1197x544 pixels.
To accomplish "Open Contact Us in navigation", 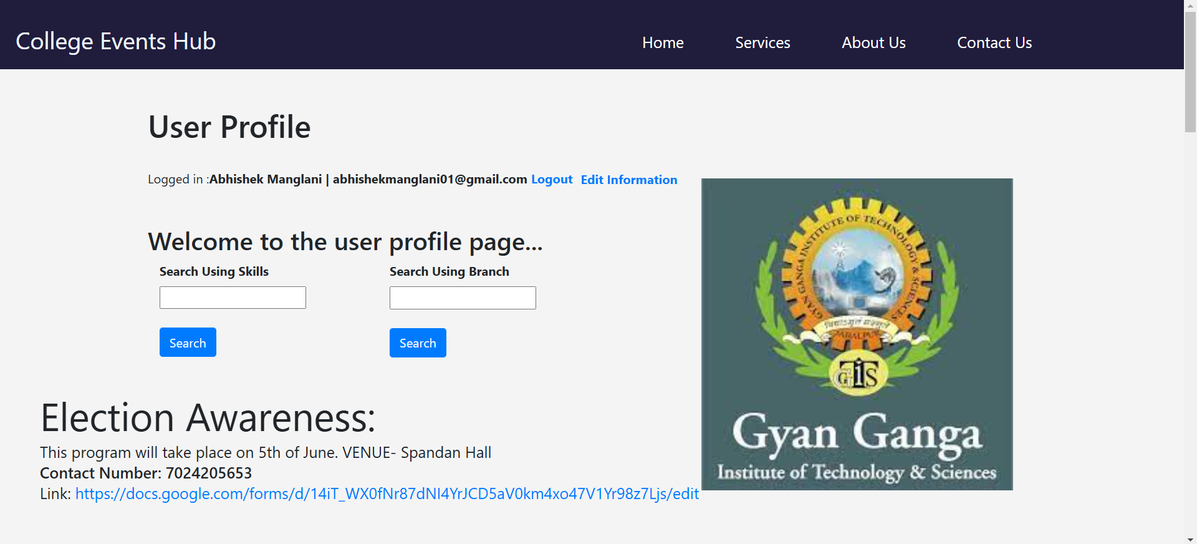I will (x=994, y=42).
